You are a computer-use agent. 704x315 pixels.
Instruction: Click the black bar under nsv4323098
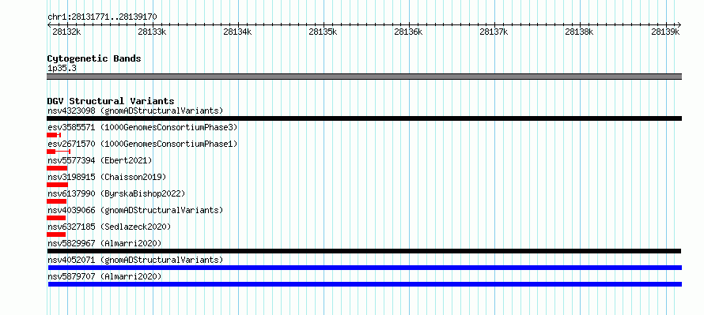pos(364,118)
